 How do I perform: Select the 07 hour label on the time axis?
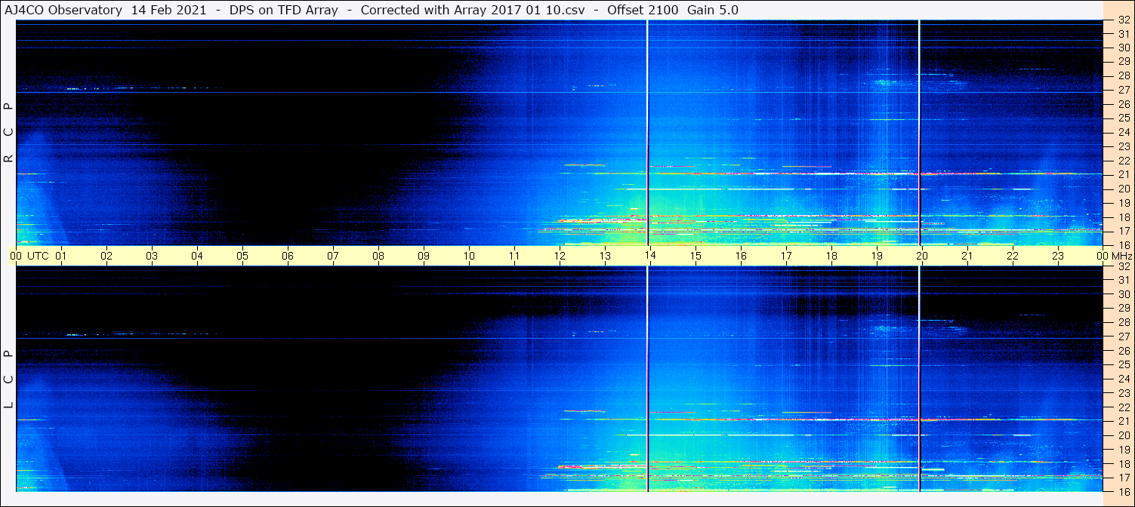click(x=333, y=256)
